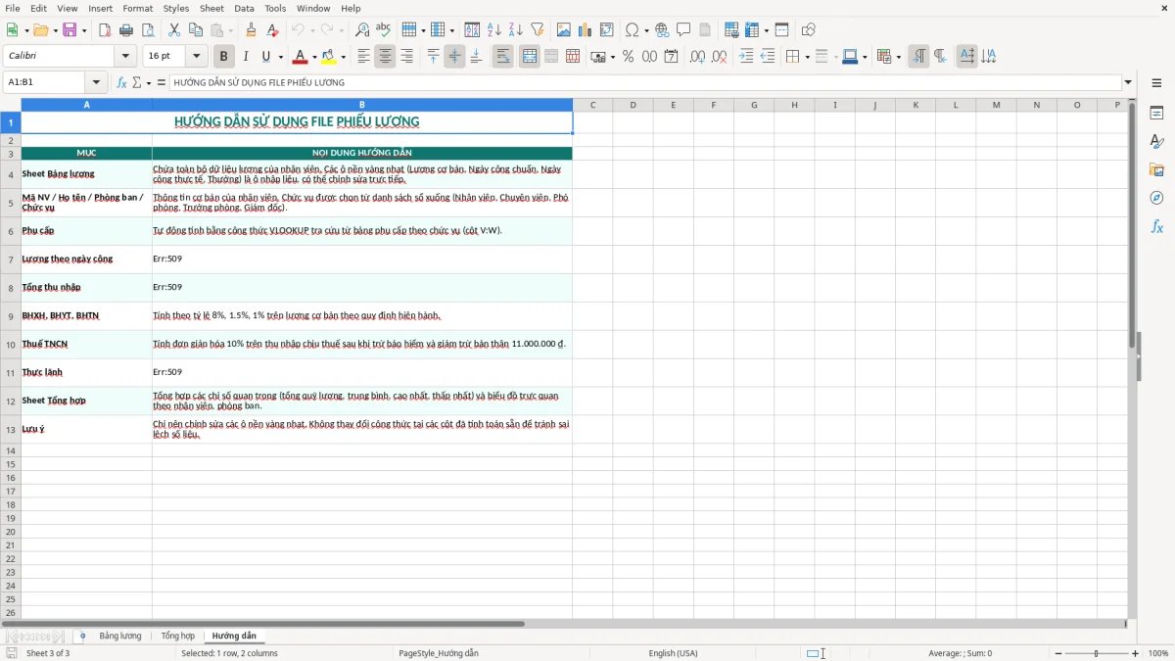Toggle Bold formatting

(223, 57)
